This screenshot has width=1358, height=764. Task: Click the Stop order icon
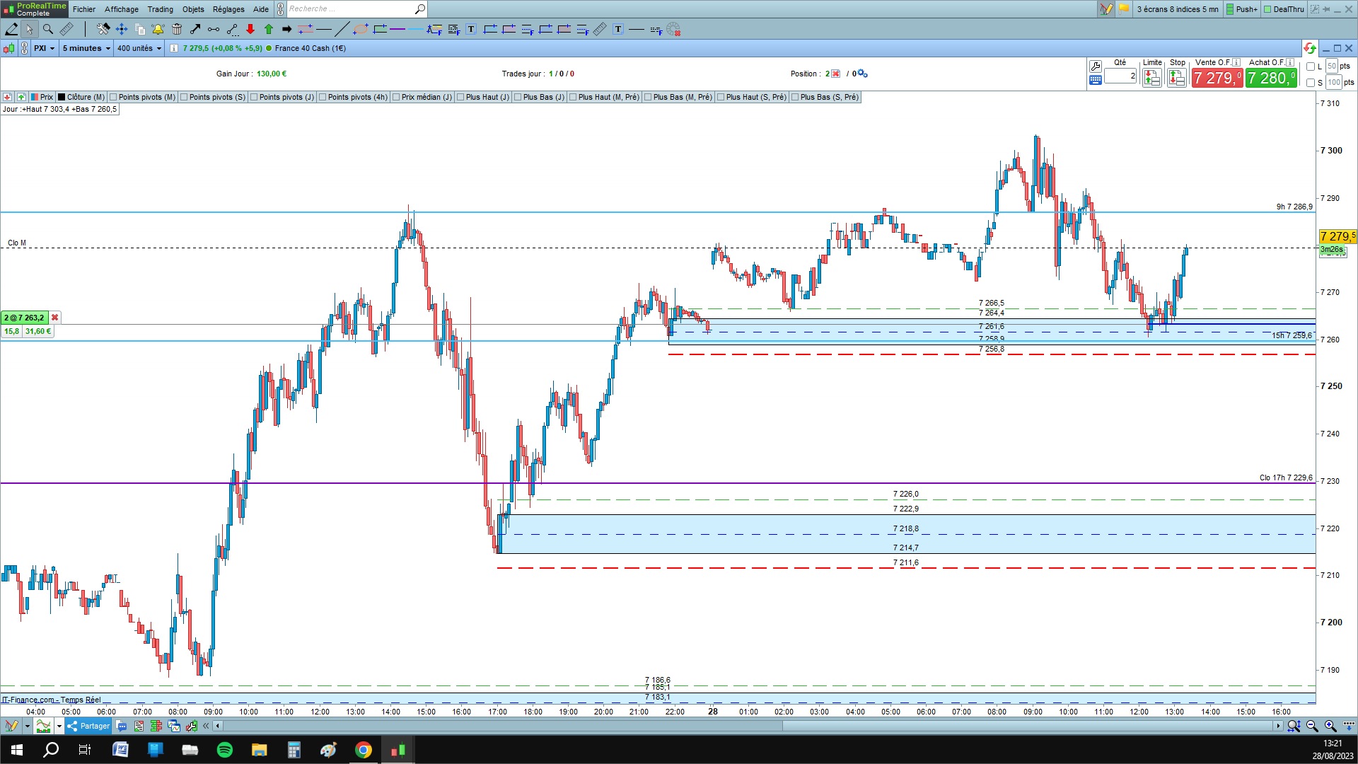coord(1177,78)
